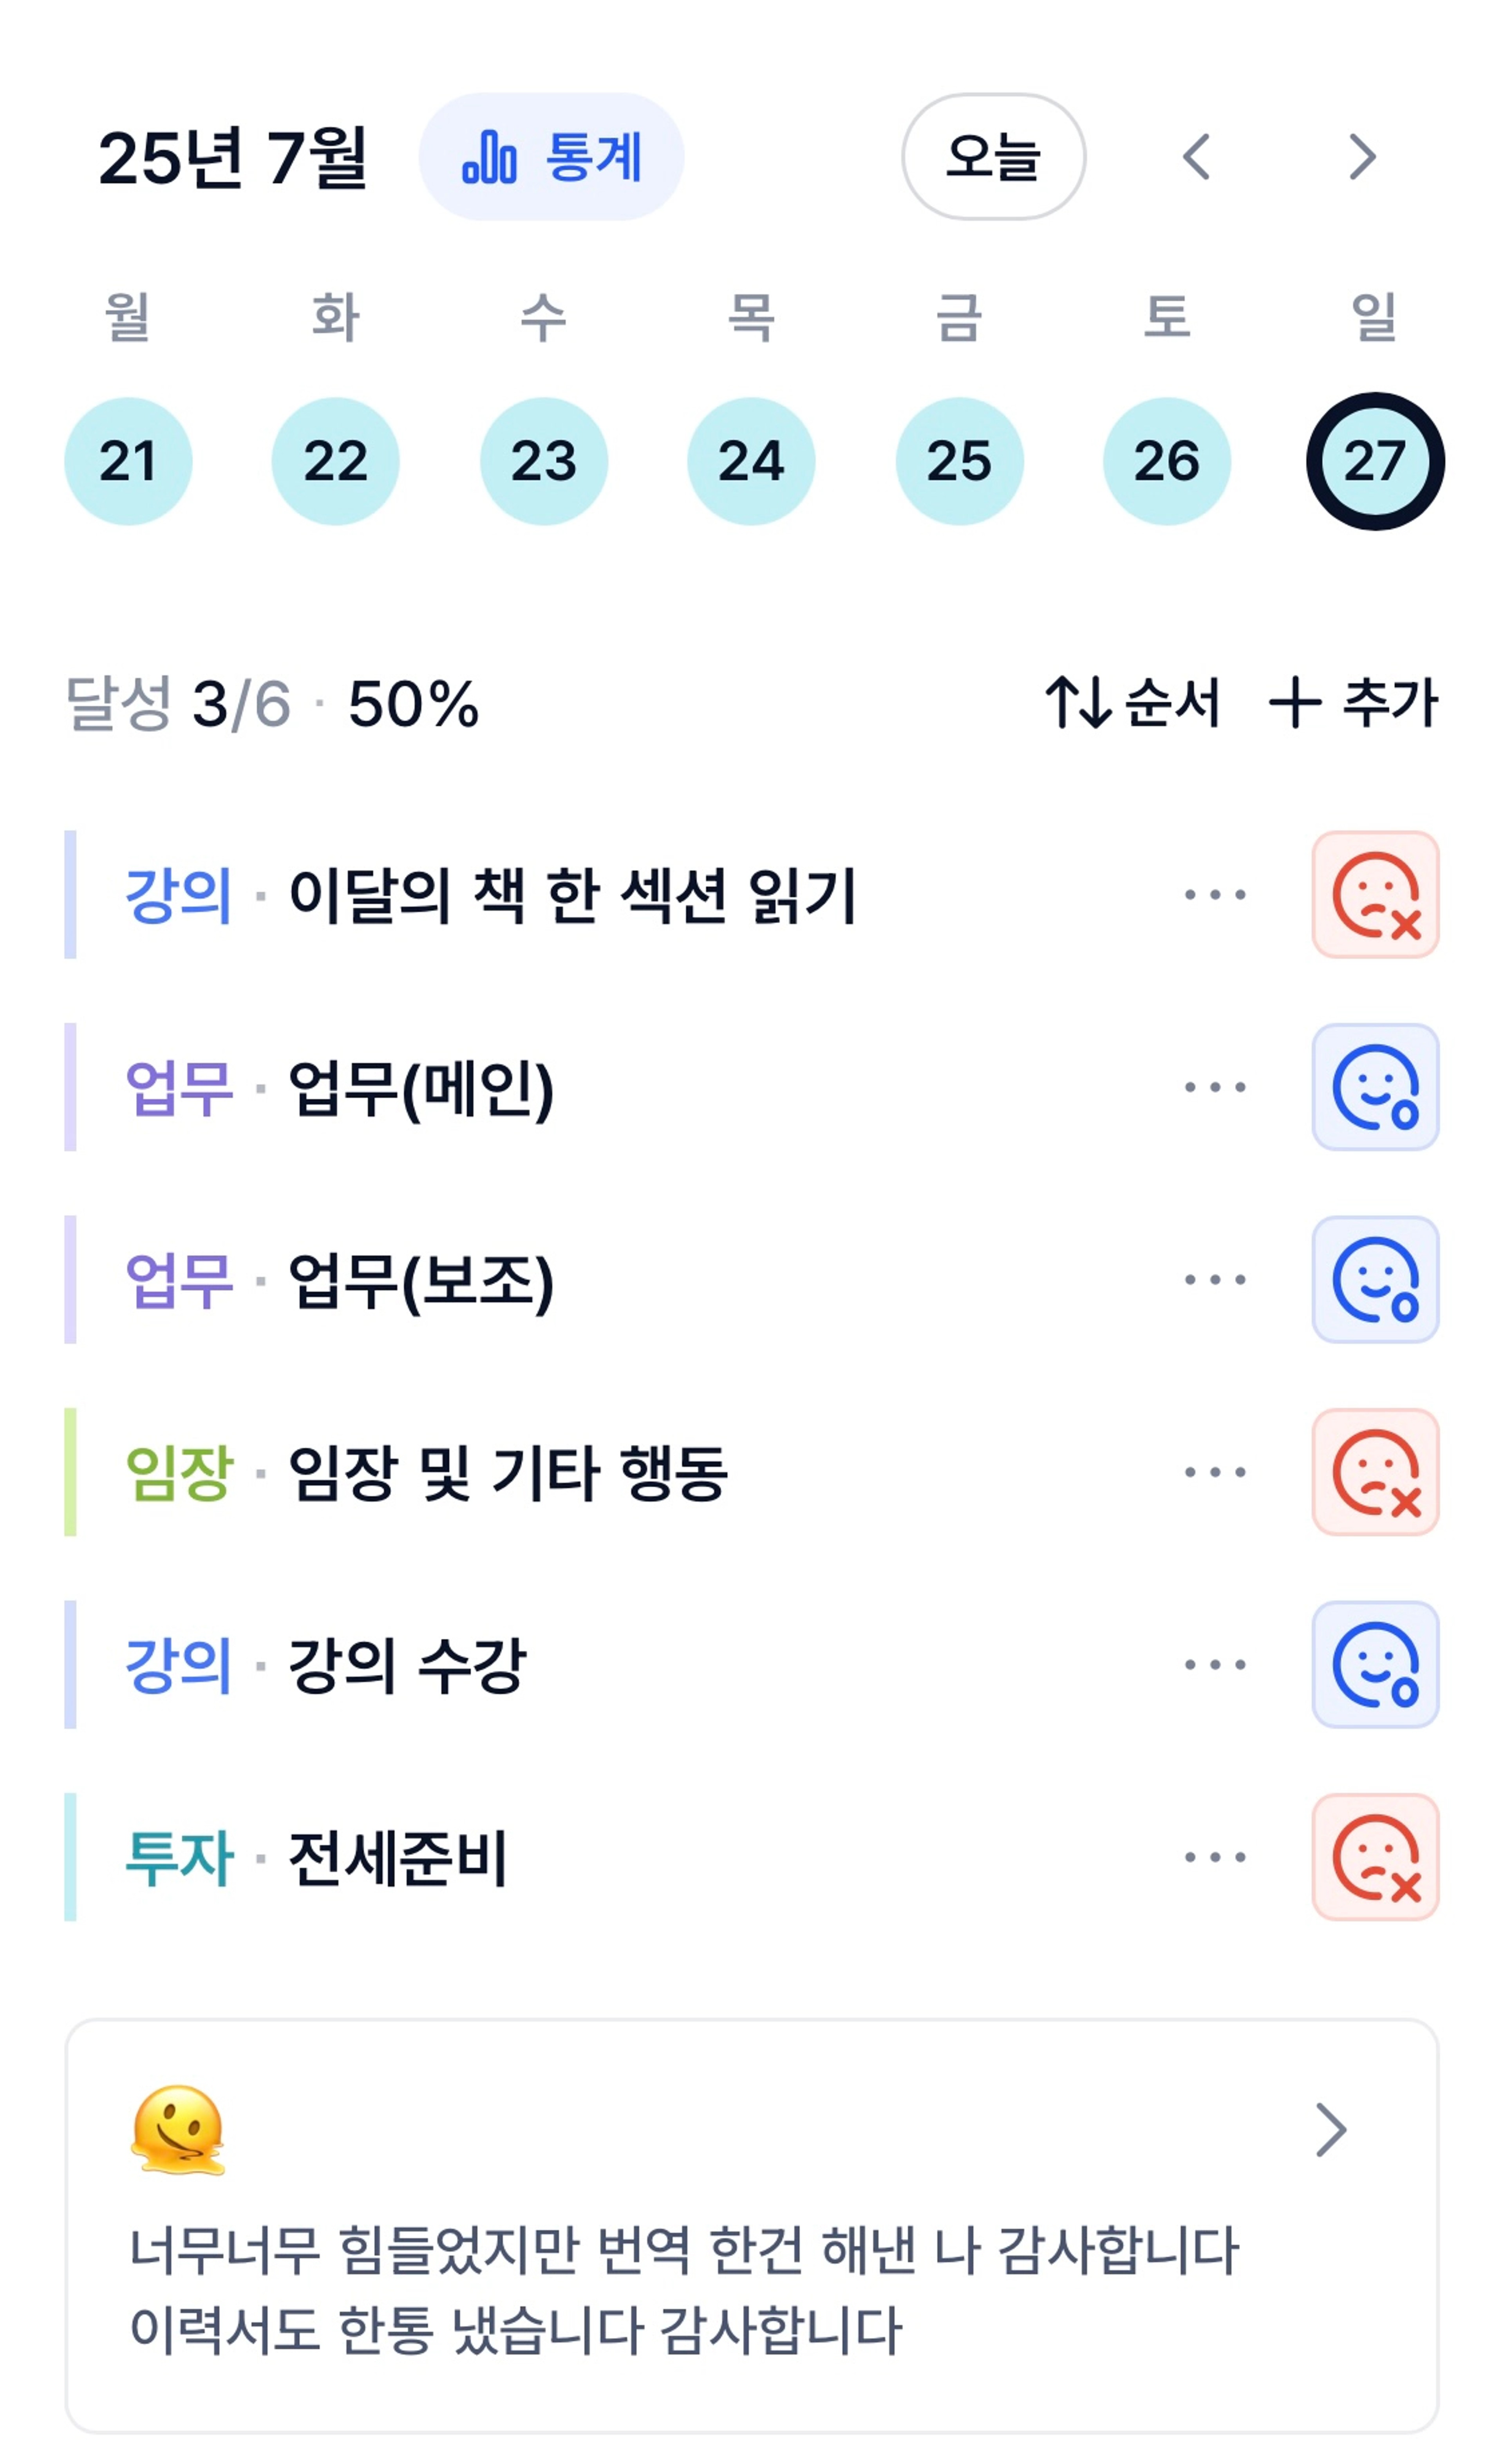Toggle sad-face status for 이달의 책 한 섹션 읽기

coord(1375,894)
